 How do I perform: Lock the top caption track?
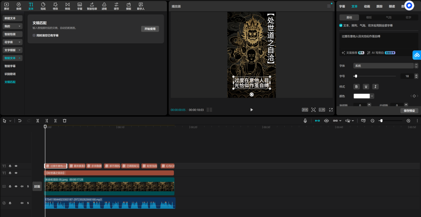(x=10, y=166)
